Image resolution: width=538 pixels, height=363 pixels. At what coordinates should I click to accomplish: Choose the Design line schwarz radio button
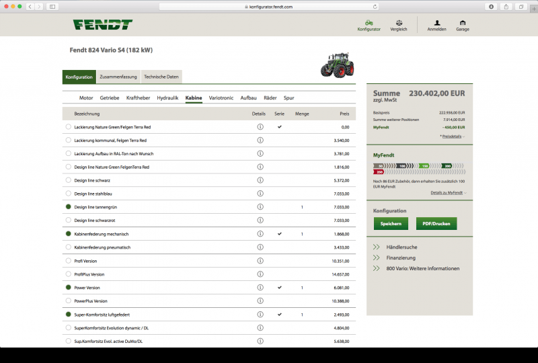(69, 180)
